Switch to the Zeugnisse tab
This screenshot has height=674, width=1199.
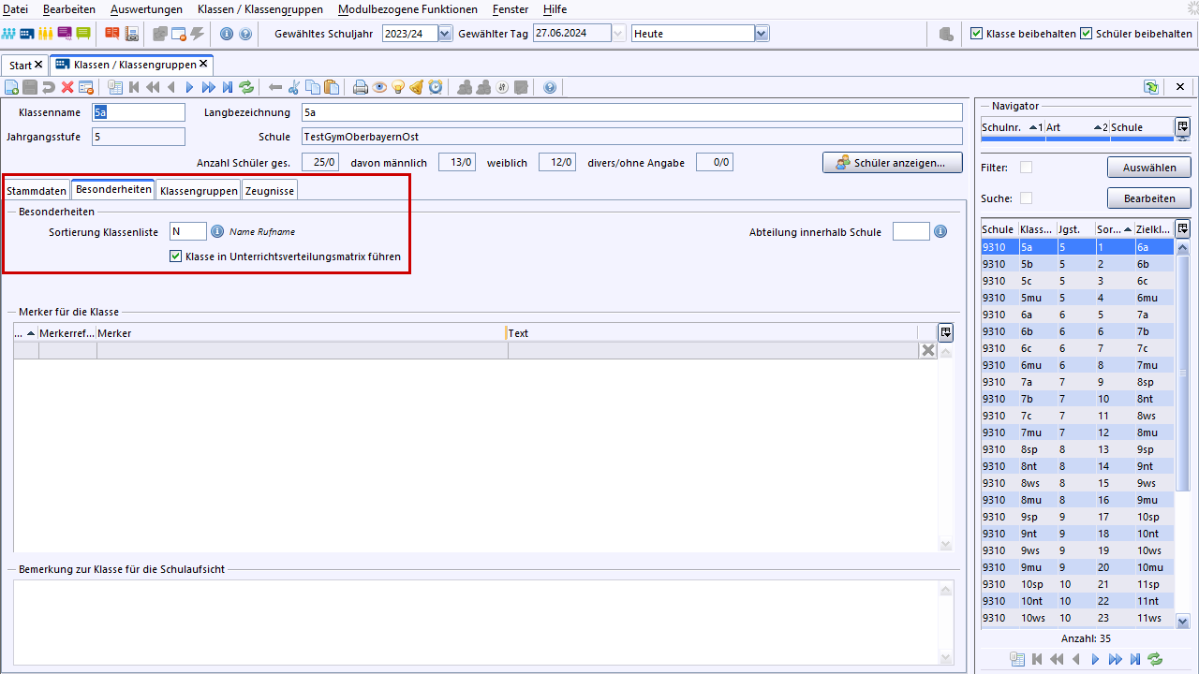pos(270,190)
